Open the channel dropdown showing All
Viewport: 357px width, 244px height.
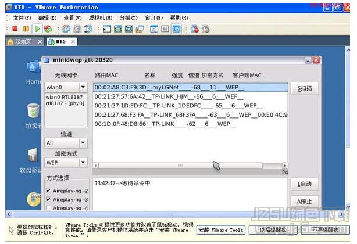pos(66,143)
